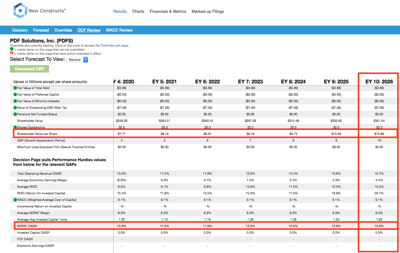Click the Download CSV button
Viewport: 400px width, 253px height.
(29, 69)
